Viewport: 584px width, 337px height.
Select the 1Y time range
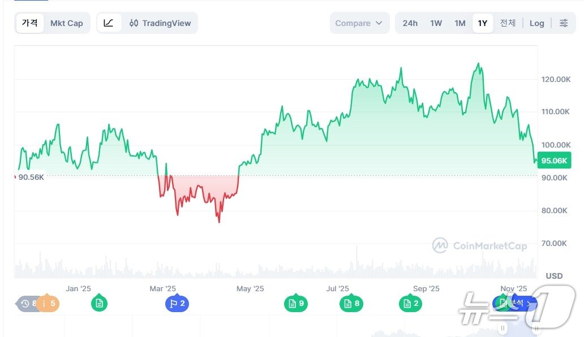pyautogui.click(x=482, y=23)
